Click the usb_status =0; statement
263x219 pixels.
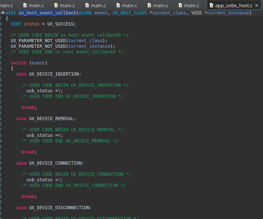tap(44, 135)
